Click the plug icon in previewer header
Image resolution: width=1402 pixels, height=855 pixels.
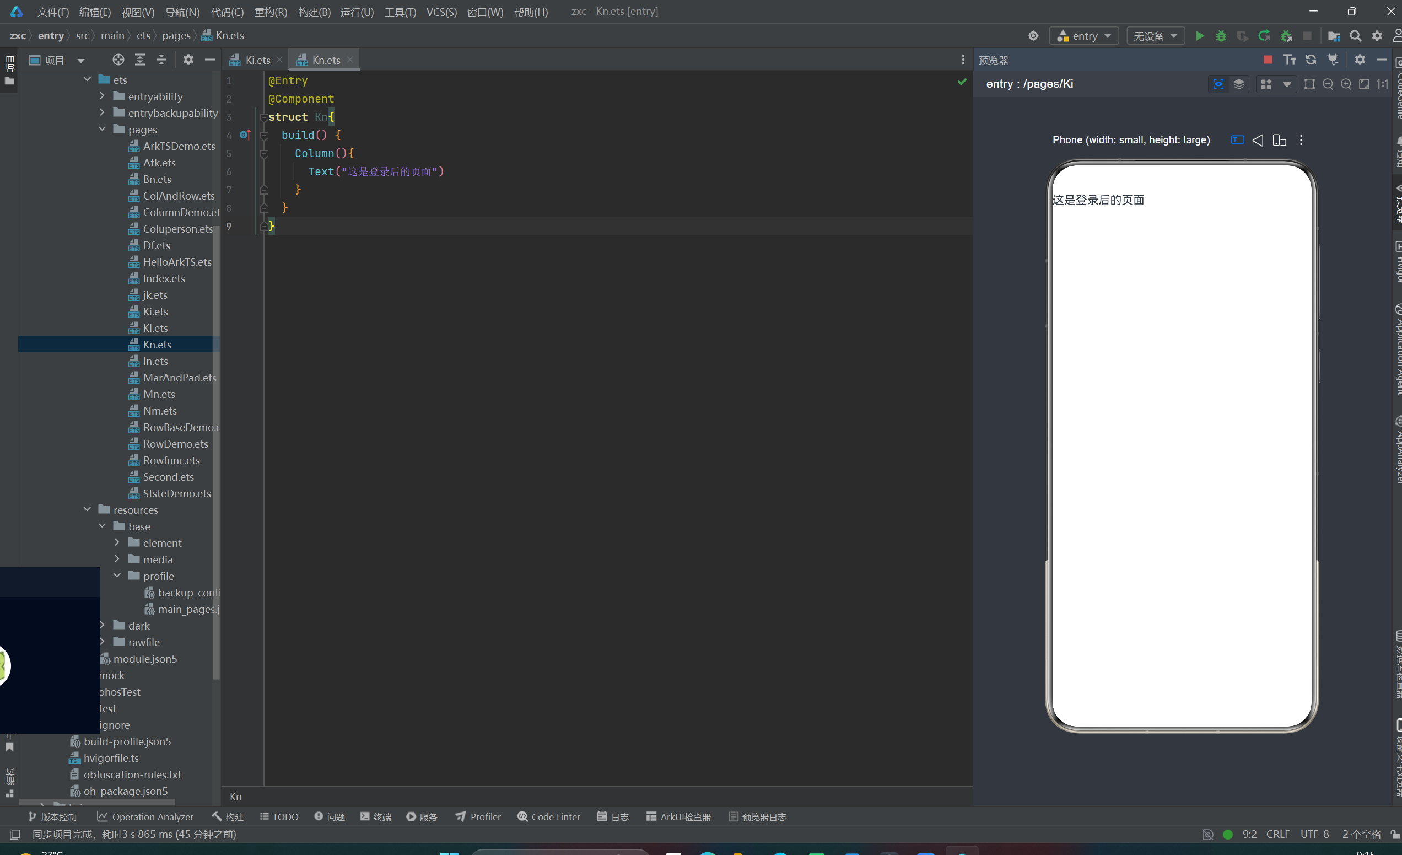[x=1333, y=60]
